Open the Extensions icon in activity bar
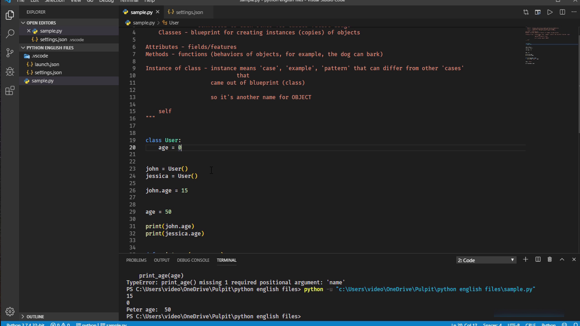This screenshot has width=580, height=326. pos(10,91)
